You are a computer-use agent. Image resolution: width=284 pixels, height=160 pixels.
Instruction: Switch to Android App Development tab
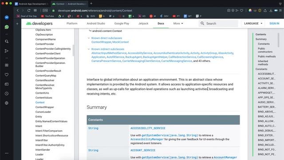[x=32, y=4]
